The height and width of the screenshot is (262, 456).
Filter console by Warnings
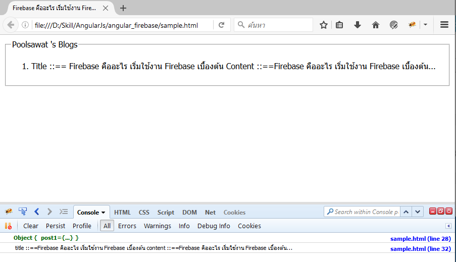coord(158,226)
